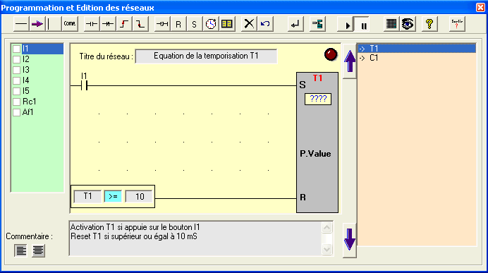Click the P.Value label on timer
Screen dimensions: 488x273
[x=315, y=154]
